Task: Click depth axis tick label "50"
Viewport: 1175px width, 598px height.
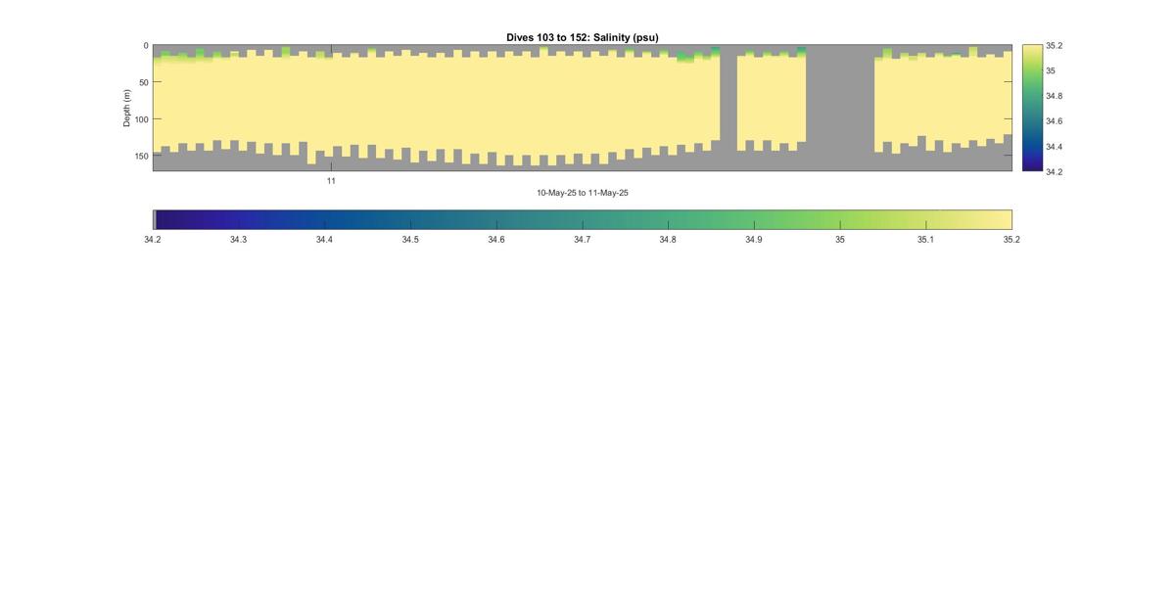Action: tap(144, 82)
